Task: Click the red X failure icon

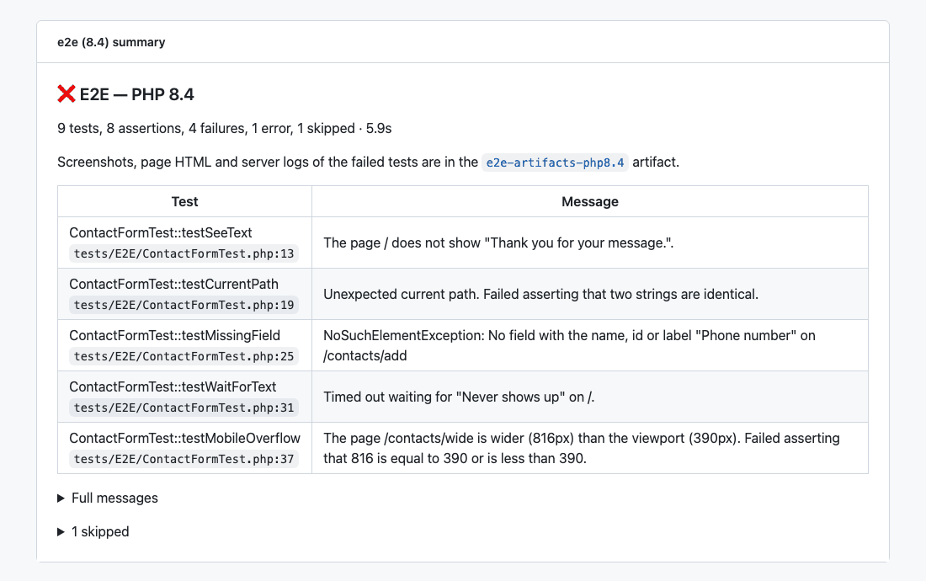Action: [x=67, y=93]
